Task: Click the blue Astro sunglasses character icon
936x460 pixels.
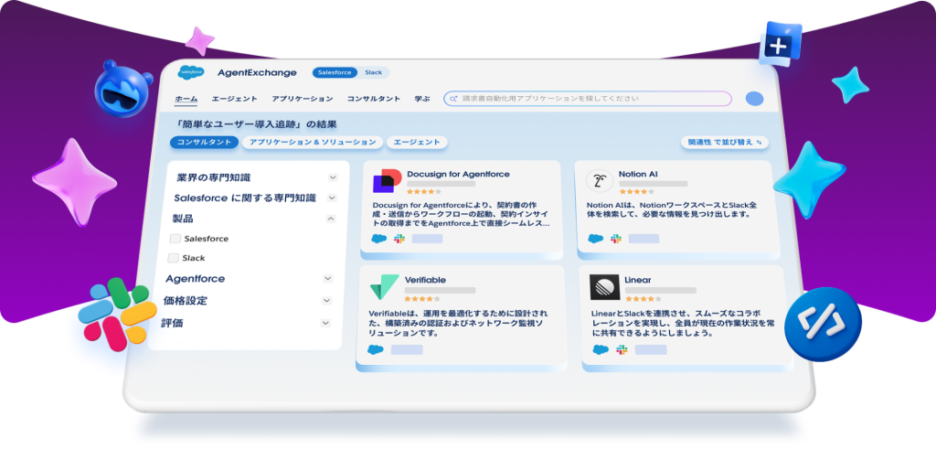Action: tap(123, 88)
